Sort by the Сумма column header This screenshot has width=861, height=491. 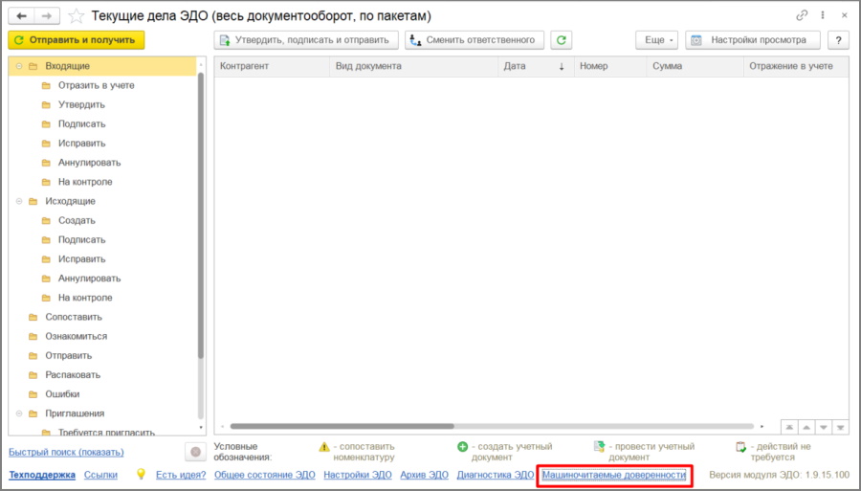[695, 66]
